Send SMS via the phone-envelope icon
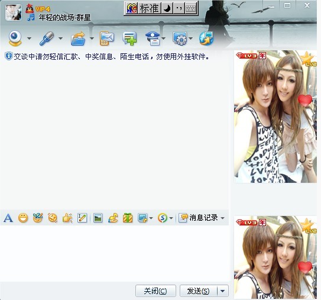Image resolution: width=321 pixels, height=300 pixels. pyautogui.click(x=106, y=38)
